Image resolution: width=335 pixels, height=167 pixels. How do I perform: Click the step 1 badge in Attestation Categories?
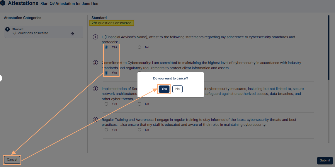tap(8, 29)
